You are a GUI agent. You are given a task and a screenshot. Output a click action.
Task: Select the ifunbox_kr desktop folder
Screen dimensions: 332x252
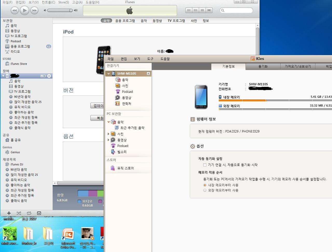(29, 236)
